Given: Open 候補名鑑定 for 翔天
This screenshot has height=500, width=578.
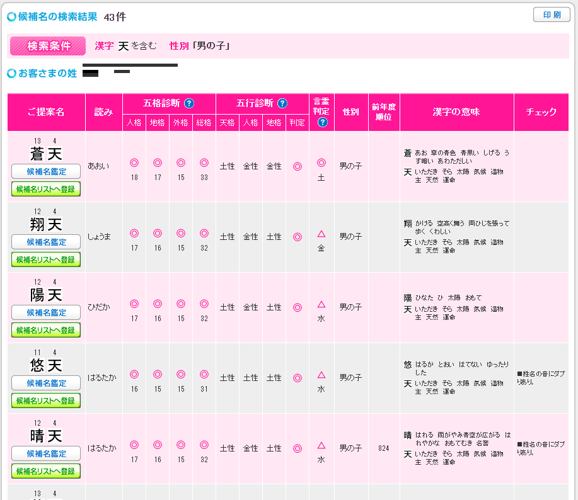Looking at the screenshot, I should [x=46, y=242].
